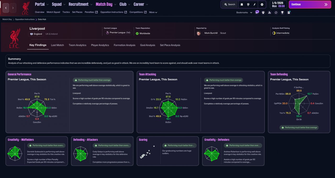
Task: Open the Set Pieces submenu item
Action: click(x=77, y=12)
